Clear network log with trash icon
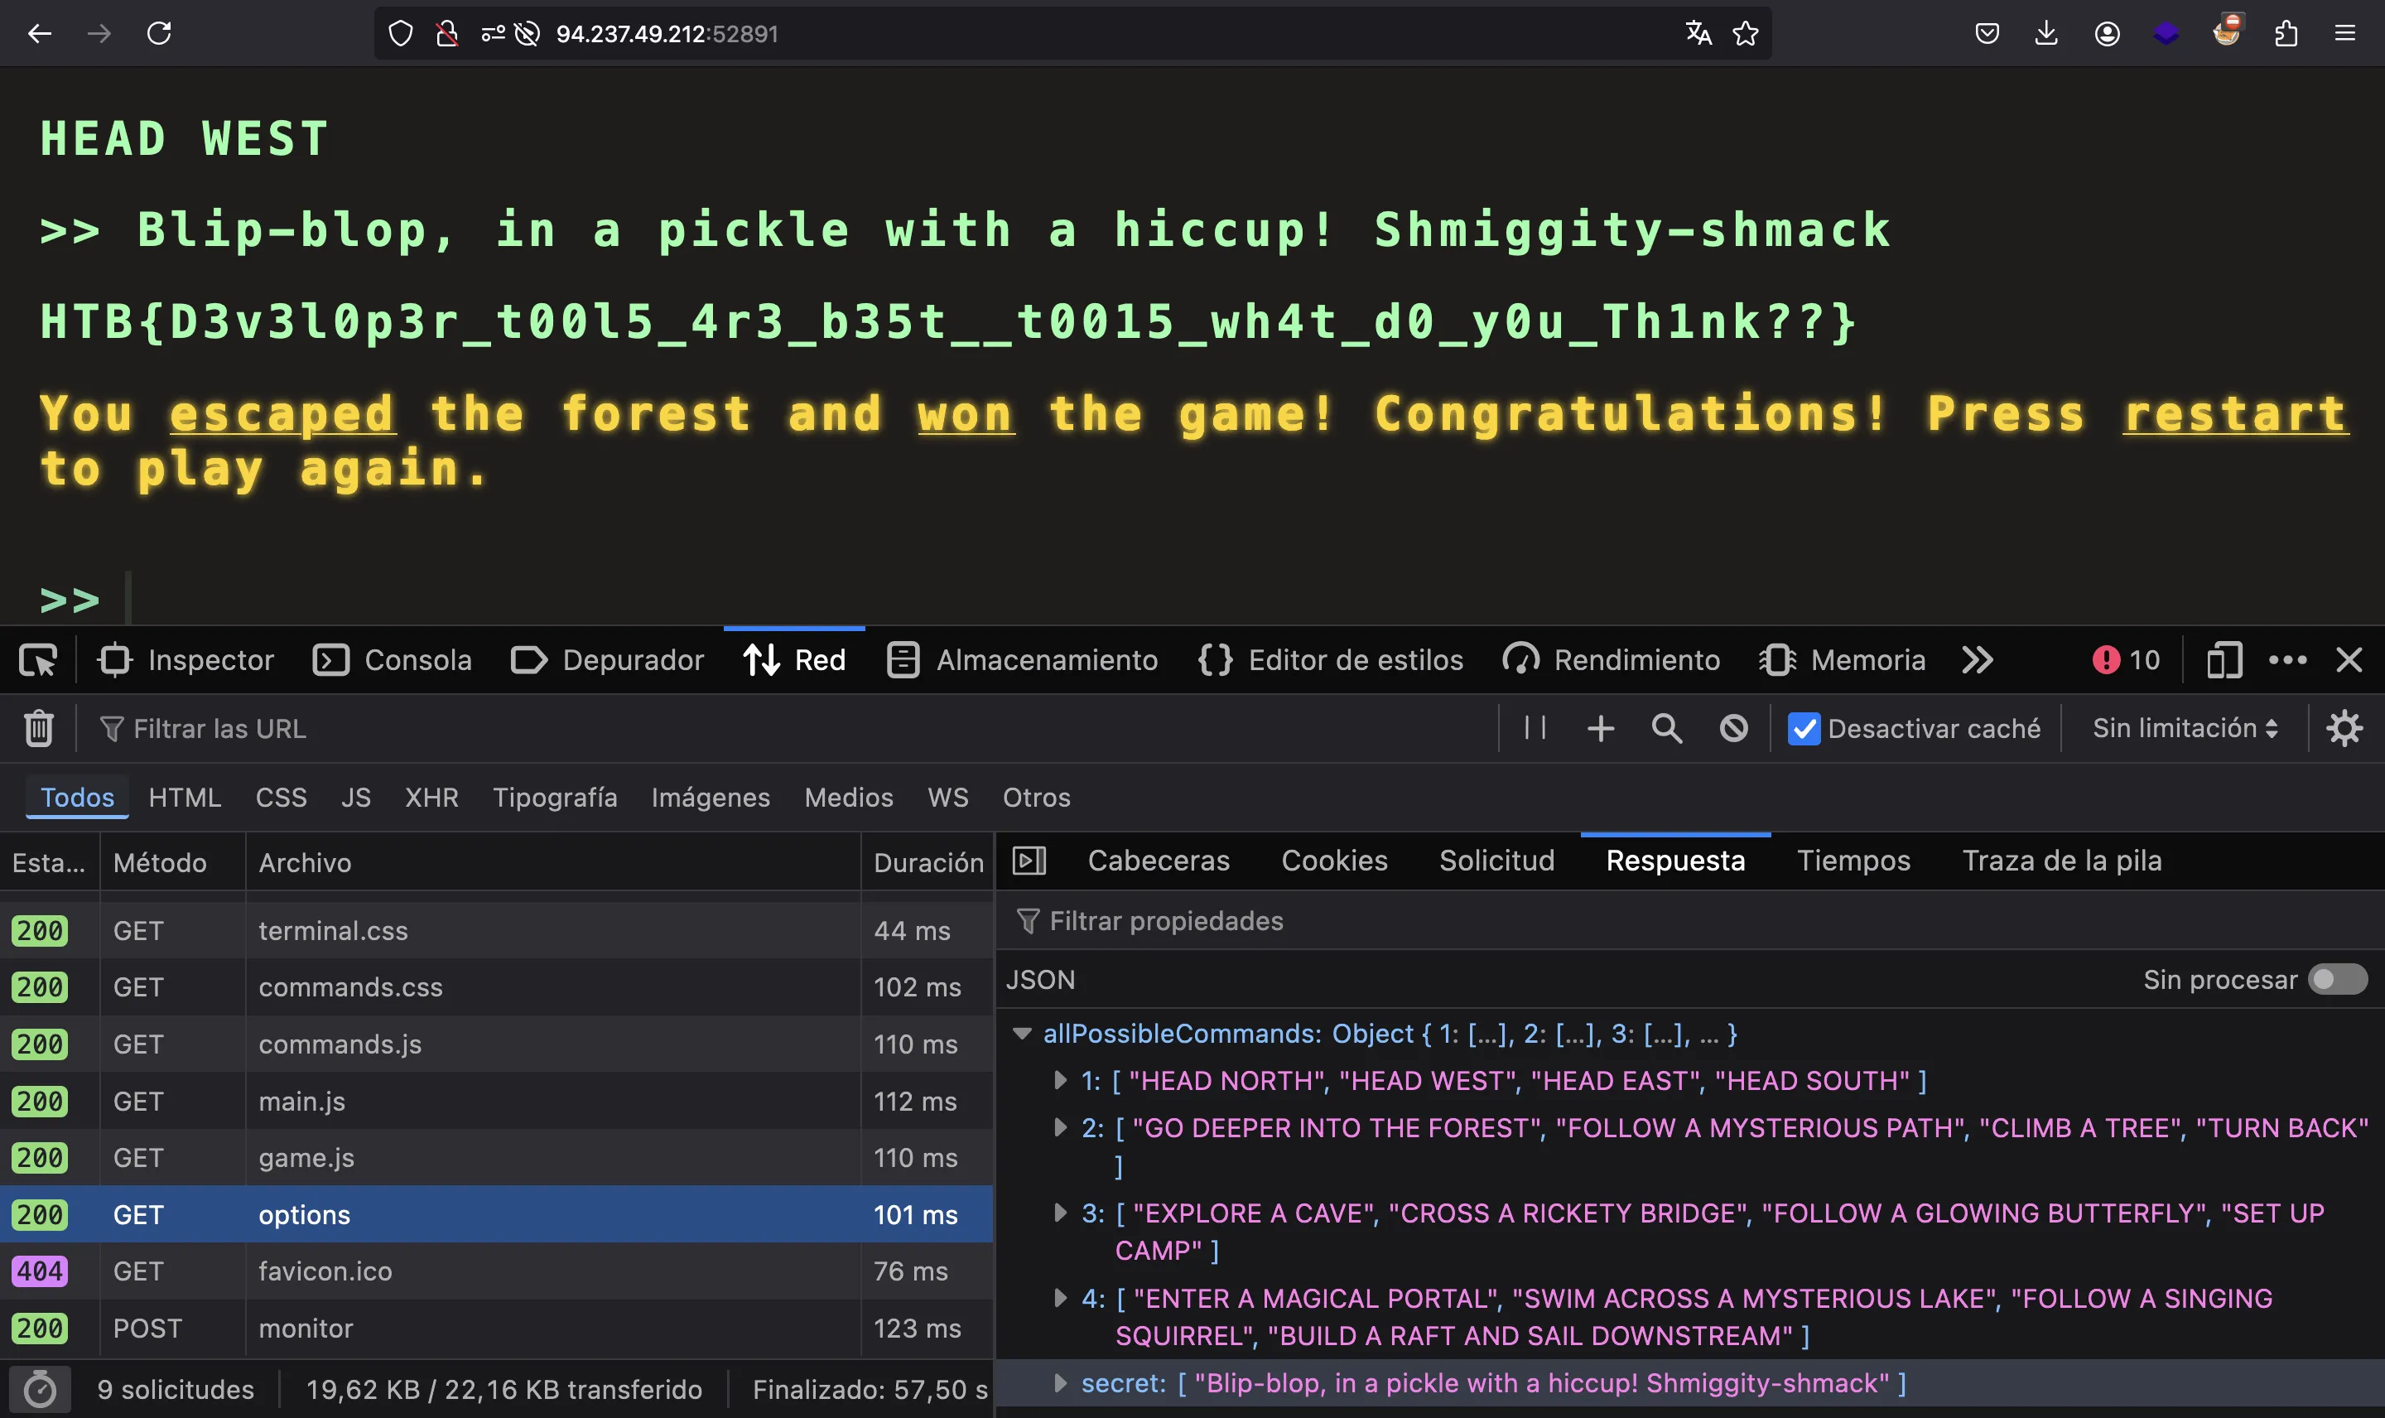 pos(38,729)
